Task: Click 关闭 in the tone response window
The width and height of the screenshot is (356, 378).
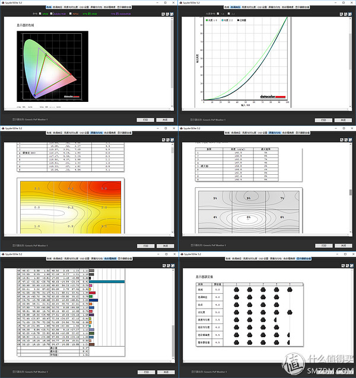Action: click(x=343, y=120)
